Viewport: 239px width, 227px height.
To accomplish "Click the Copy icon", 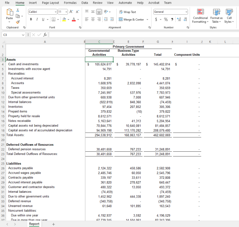I will (x=18, y=16).
